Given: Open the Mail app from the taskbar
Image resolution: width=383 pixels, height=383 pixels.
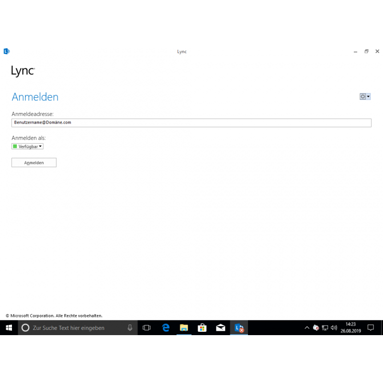Looking at the screenshot, I should click(x=221, y=328).
